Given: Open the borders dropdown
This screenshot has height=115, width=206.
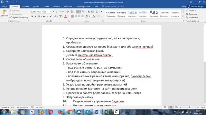Looking at the screenshot, I should click(x=101, y=16).
